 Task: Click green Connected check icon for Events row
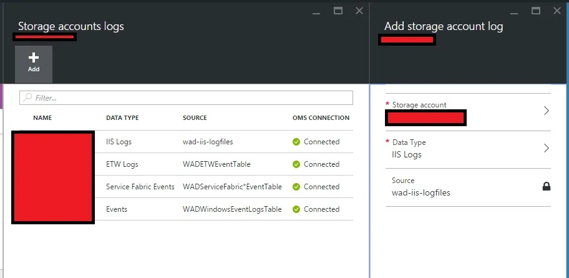coord(296,209)
